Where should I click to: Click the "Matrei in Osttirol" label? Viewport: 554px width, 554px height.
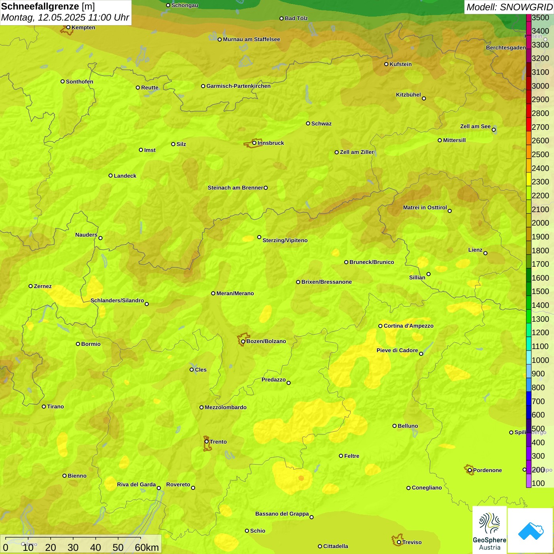click(x=425, y=207)
